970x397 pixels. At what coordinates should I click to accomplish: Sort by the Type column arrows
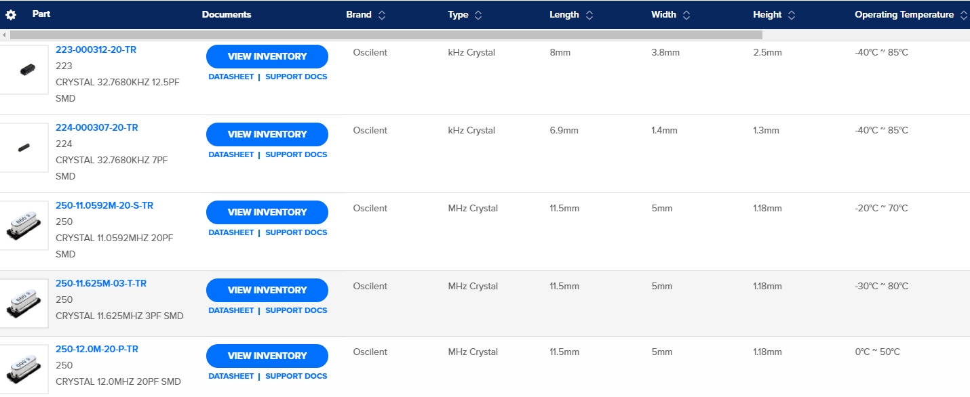(478, 15)
